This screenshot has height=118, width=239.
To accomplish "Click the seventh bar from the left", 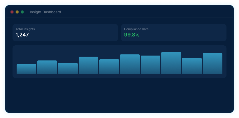I will pyautogui.click(x=150, y=65).
